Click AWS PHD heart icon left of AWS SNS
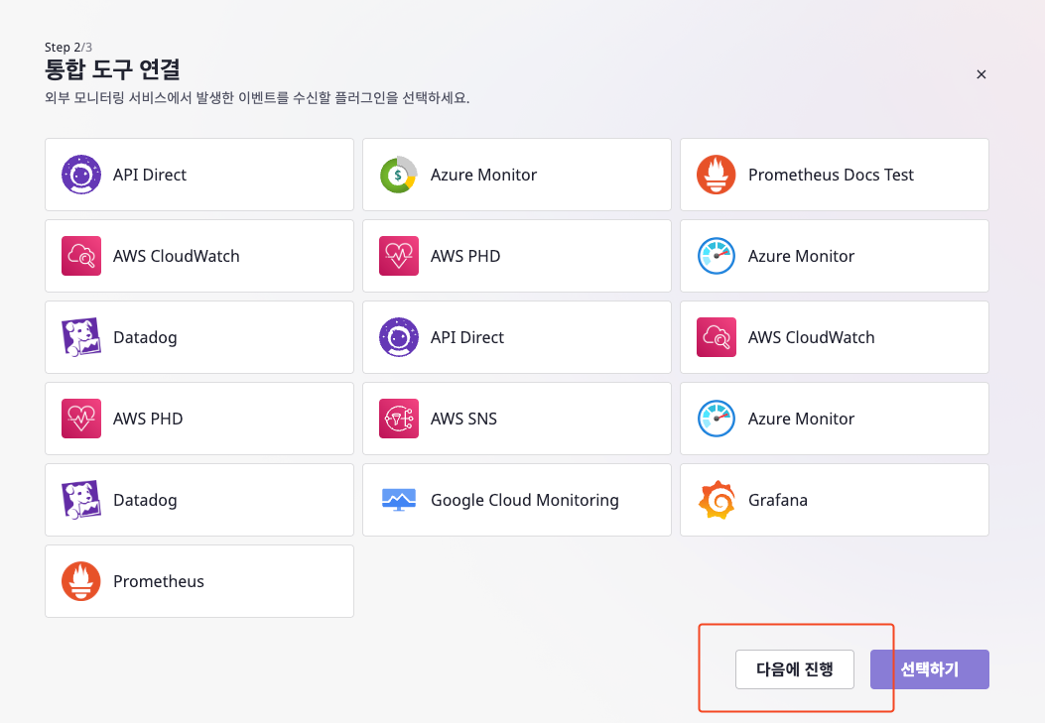Screen dimensions: 1045x723 coord(81,419)
